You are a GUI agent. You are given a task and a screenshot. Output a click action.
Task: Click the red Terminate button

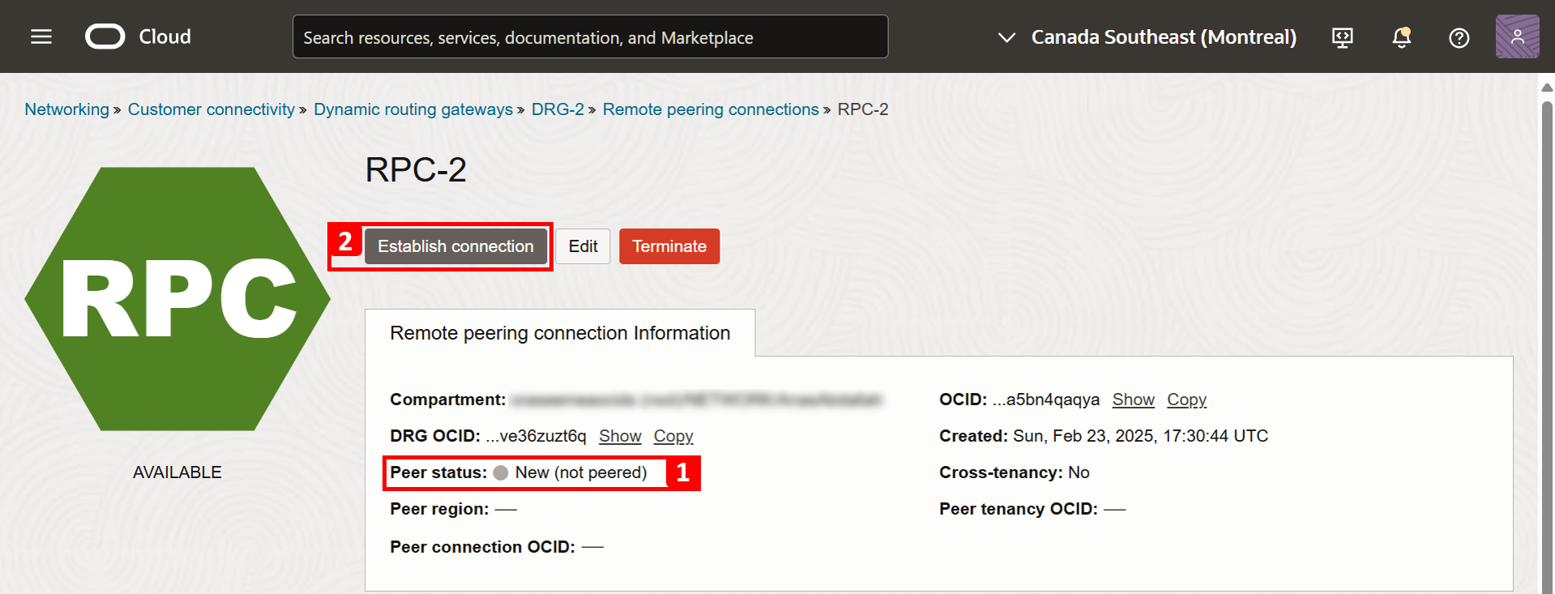[669, 246]
